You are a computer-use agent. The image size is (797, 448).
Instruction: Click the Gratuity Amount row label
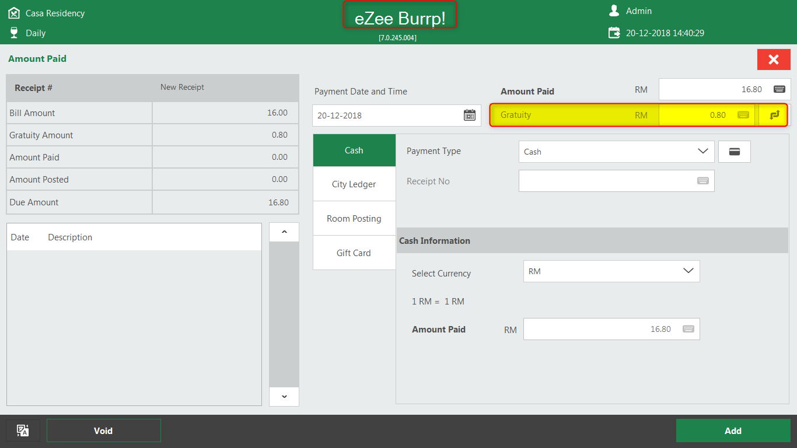pos(41,135)
